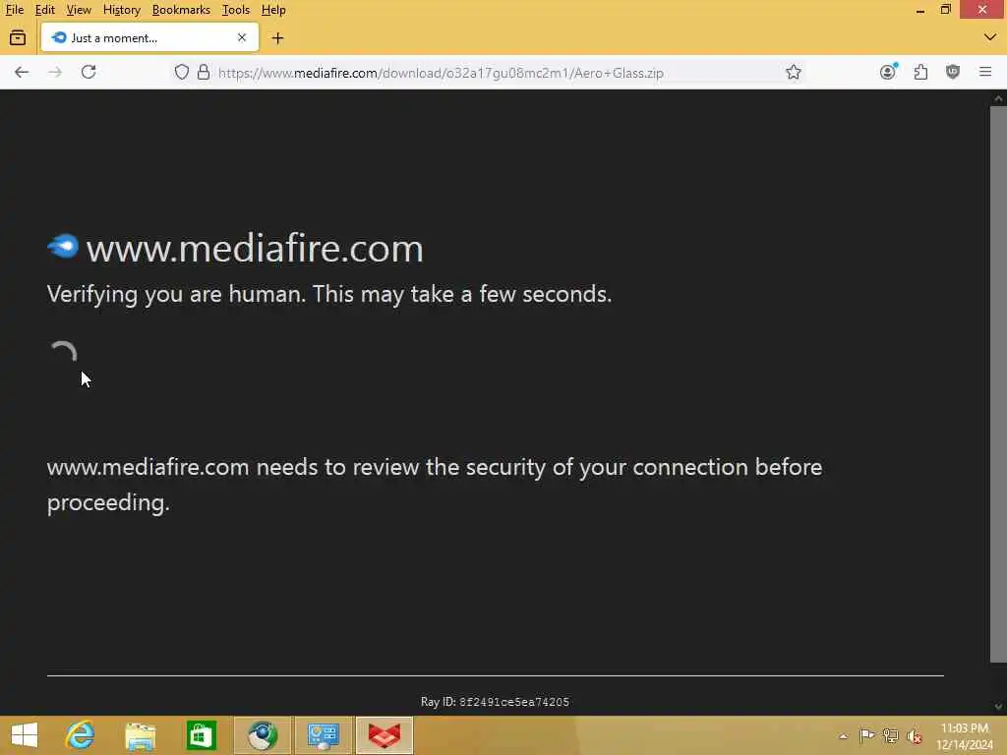
Task: Bookmark this page with the star icon
Action: click(794, 72)
